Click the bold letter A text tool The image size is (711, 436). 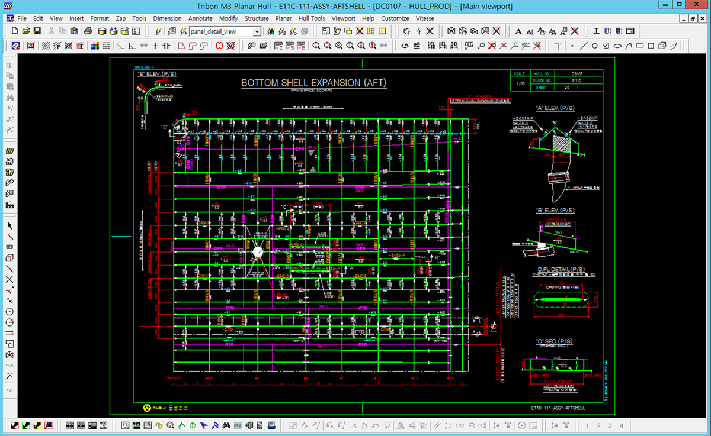coord(518,31)
